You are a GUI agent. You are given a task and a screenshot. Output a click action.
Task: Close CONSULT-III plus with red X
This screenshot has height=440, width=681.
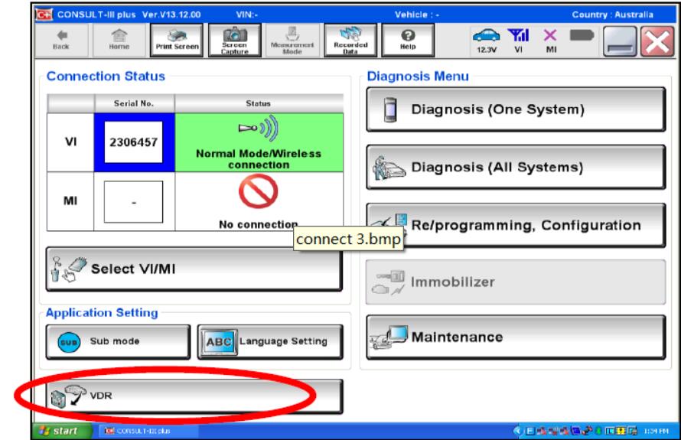[657, 41]
